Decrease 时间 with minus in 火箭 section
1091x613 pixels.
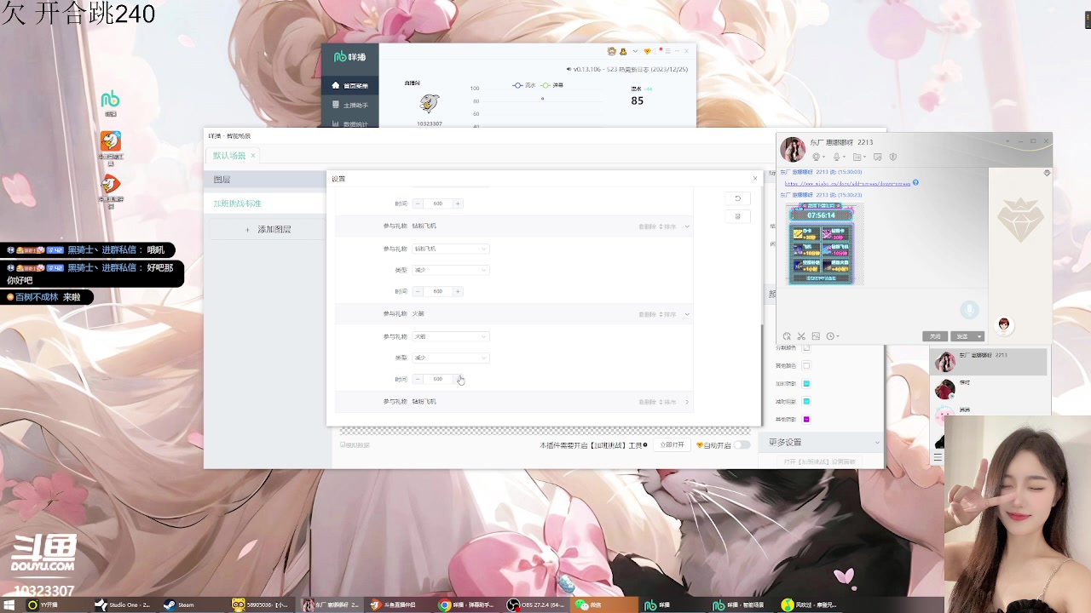418,379
